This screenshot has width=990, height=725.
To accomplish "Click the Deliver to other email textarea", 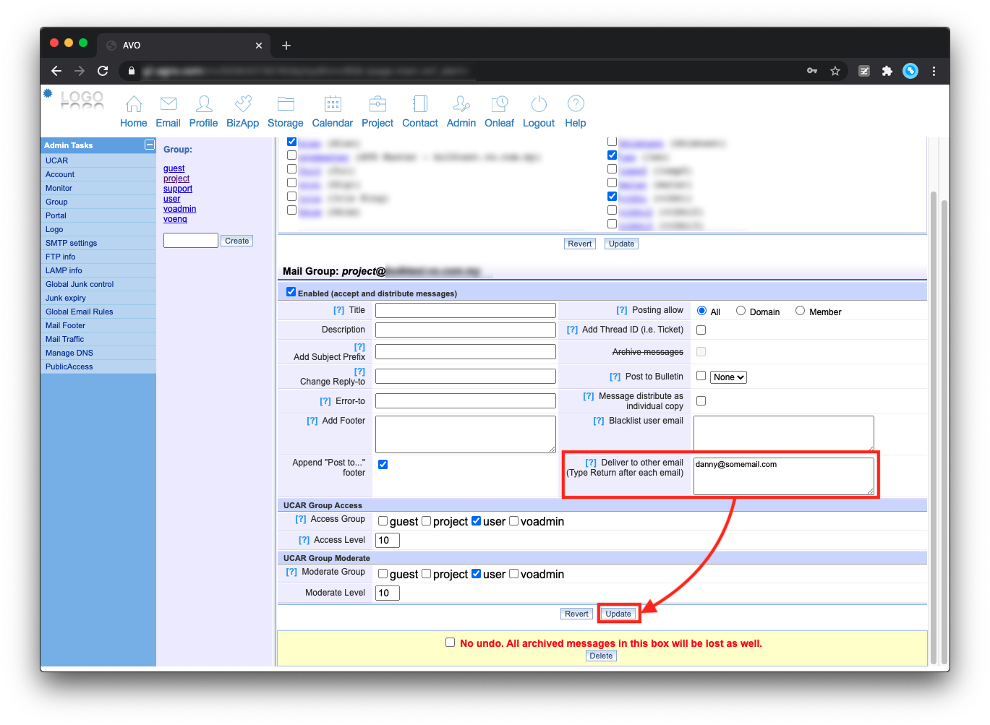I will tap(784, 476).
